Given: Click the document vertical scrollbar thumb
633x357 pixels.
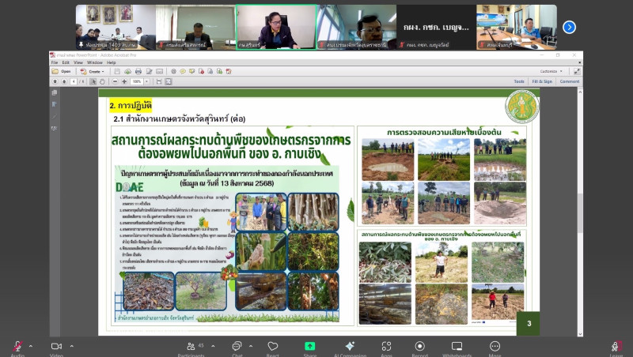Looking at the screenshot, I should [580, 212].
